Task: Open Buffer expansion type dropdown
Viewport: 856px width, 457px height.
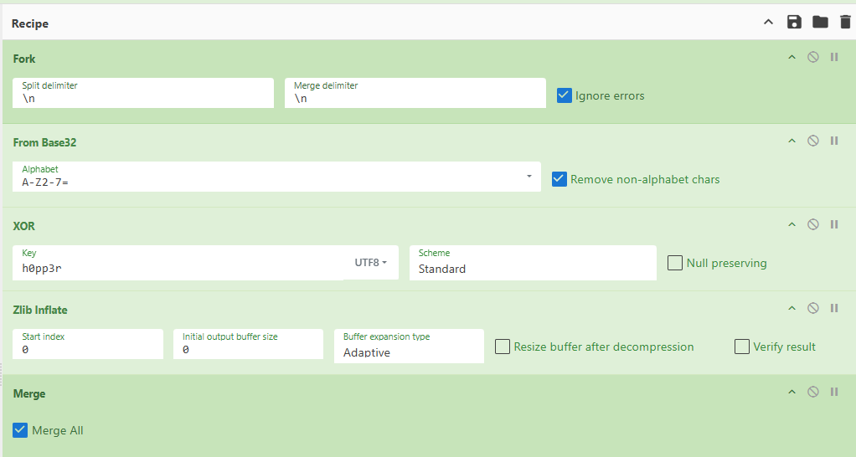Action: click(408, 347)
